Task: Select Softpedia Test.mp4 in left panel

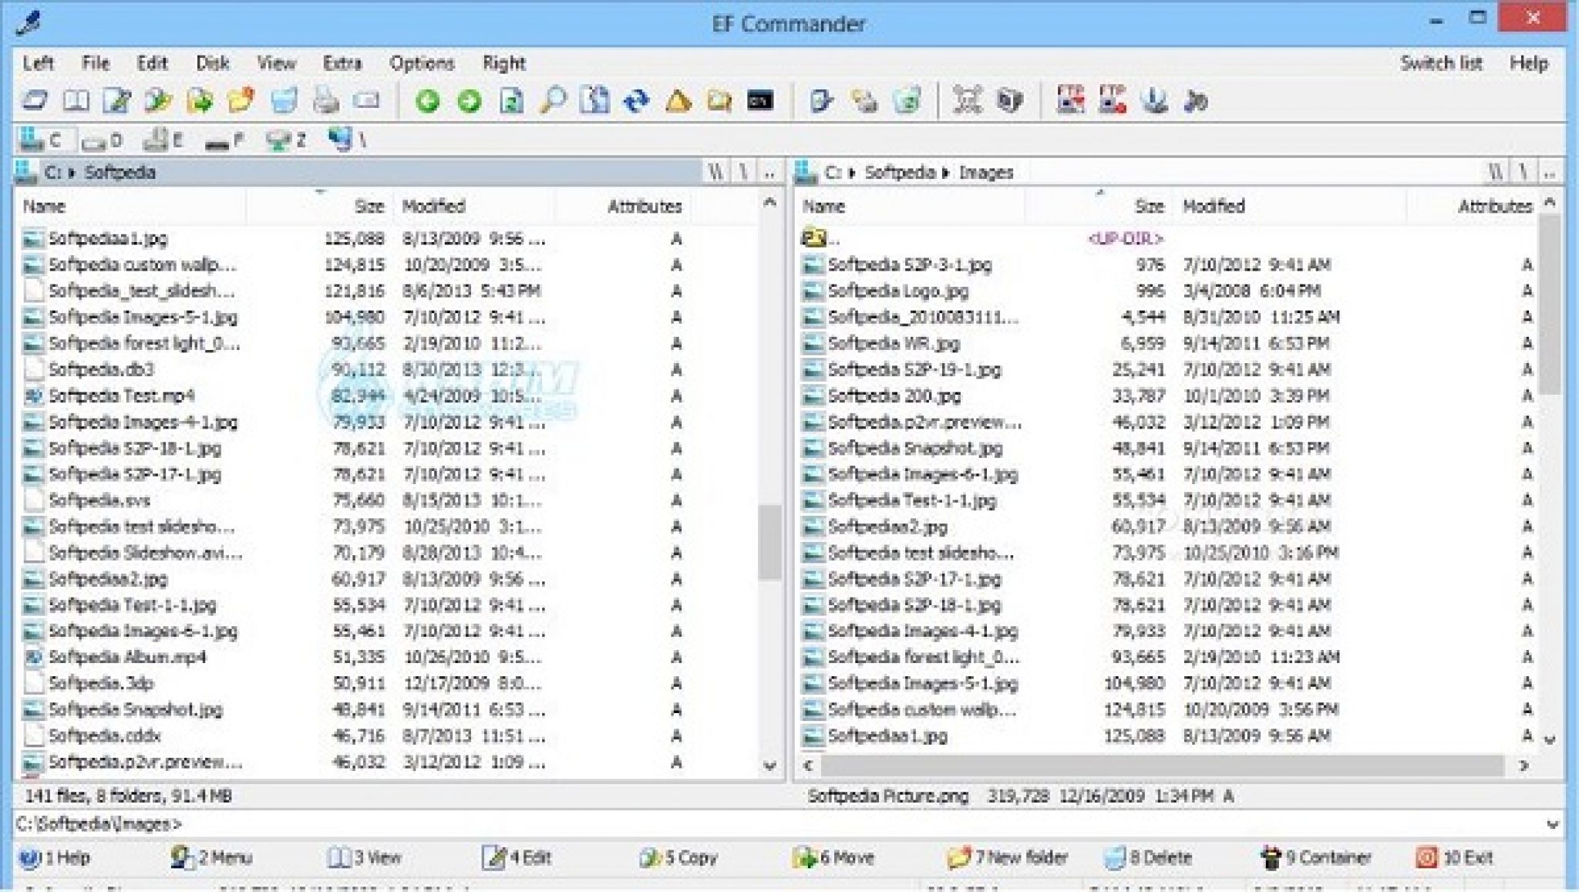Action: (x=121, y=396)
